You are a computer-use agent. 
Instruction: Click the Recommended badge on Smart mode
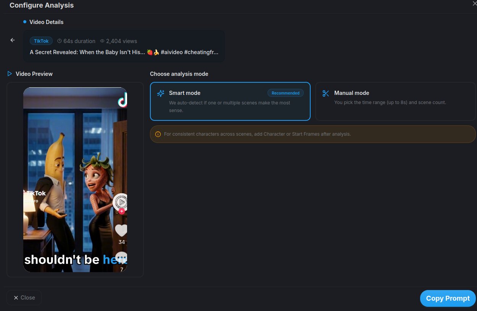(285, 93)
